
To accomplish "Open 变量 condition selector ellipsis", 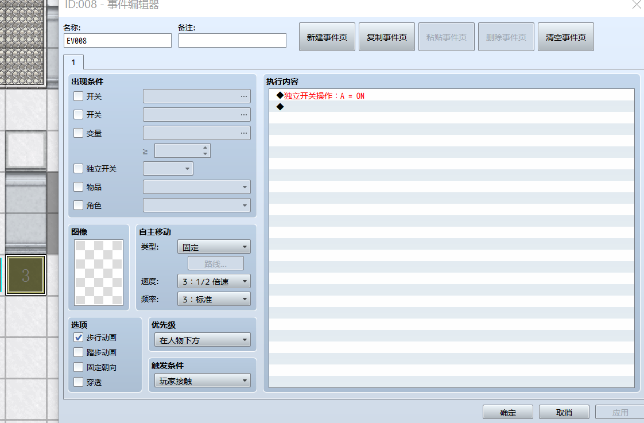I will click(243, 133).
